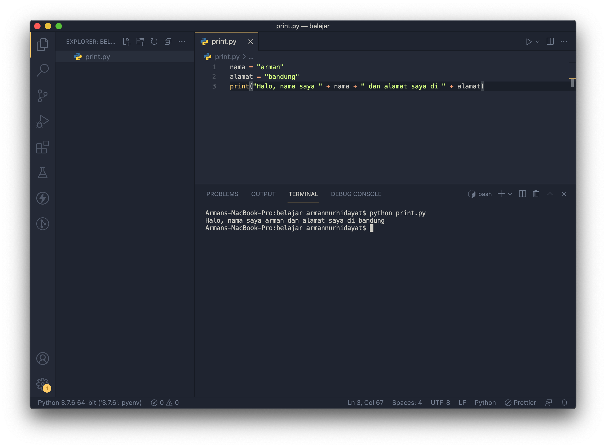
Task: Open the terminal shell selector dropdown
Action: (x=510, y=194)
